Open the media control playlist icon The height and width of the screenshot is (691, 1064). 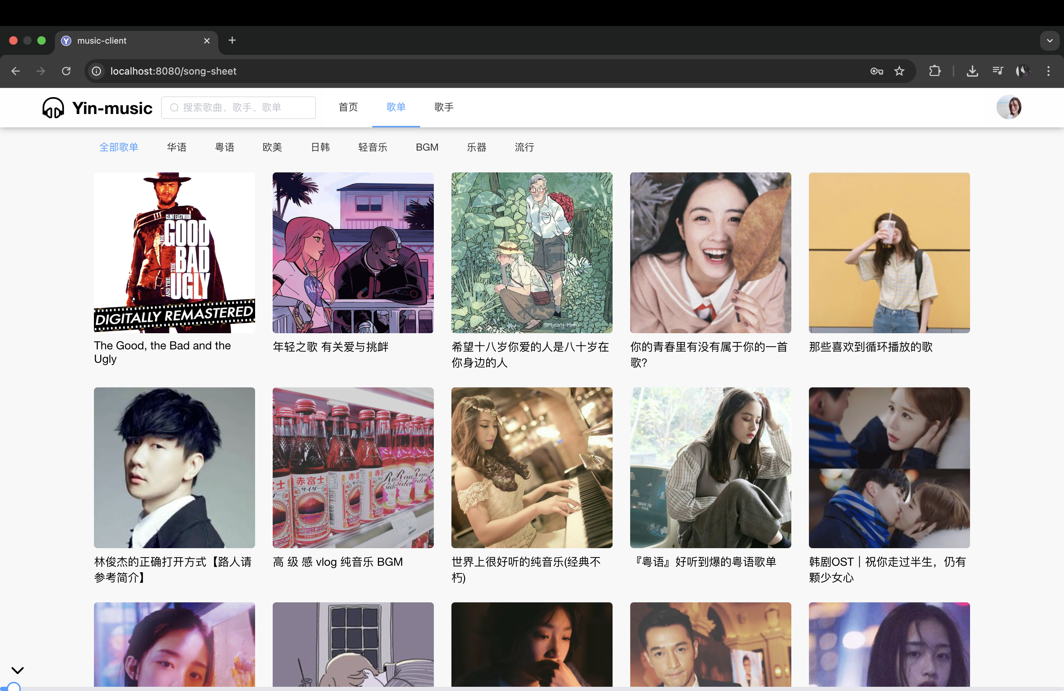(998, 71)
